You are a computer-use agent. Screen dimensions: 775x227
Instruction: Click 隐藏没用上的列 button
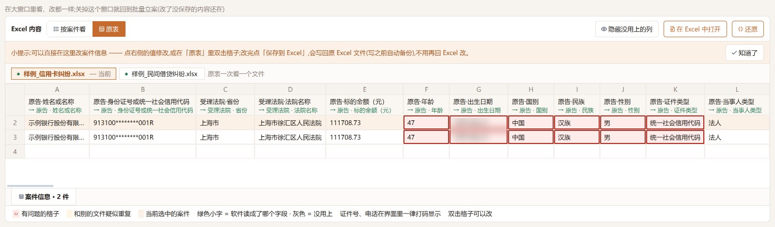(627, 29)
